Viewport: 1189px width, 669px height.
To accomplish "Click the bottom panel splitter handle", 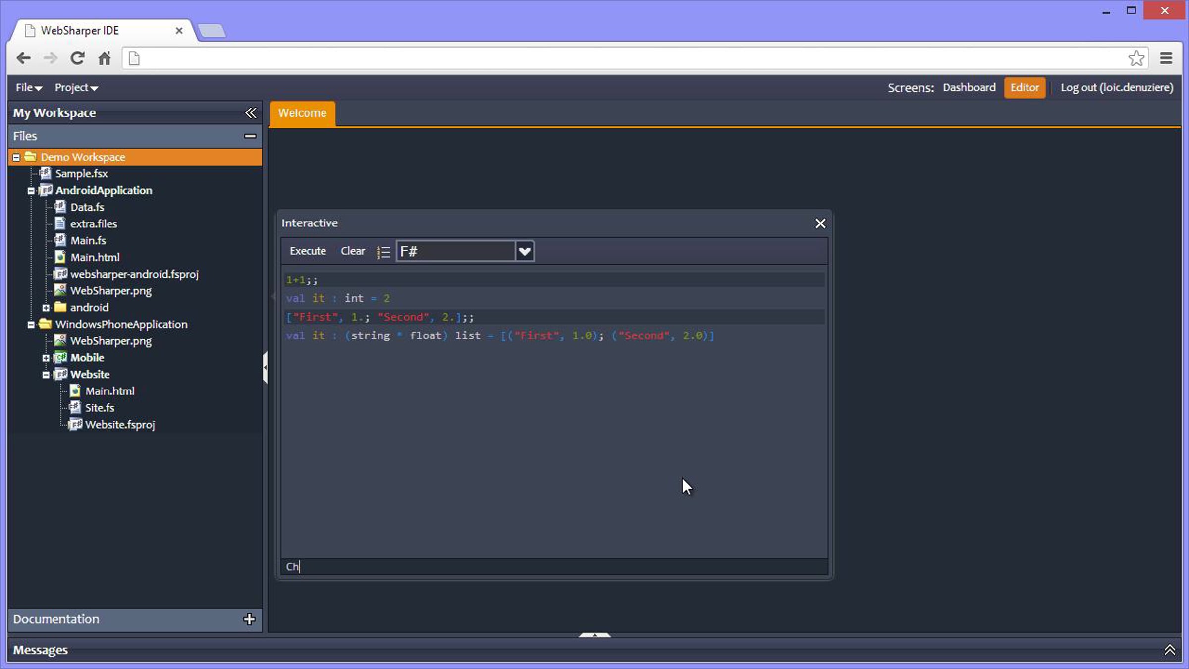I will pyautogui.click(x=594, y=635).
